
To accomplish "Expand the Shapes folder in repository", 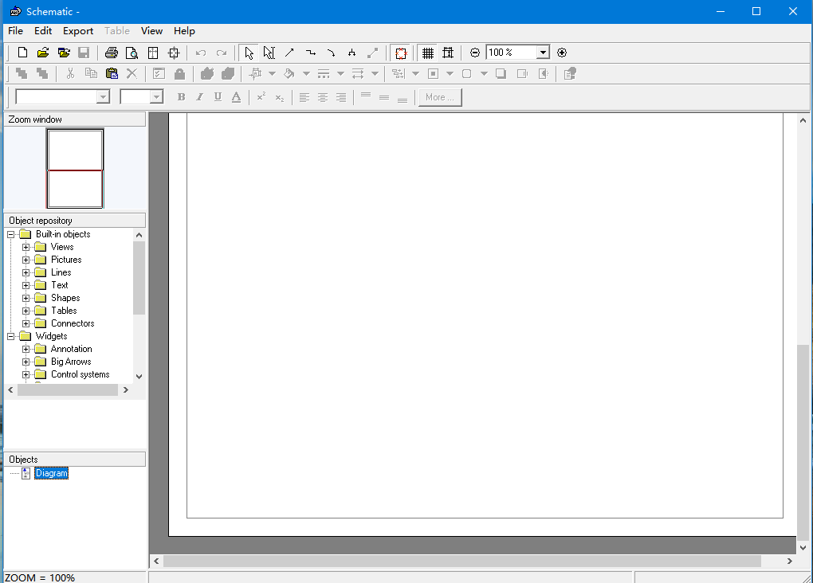I will pyautogui.click(x=26, y=298).
